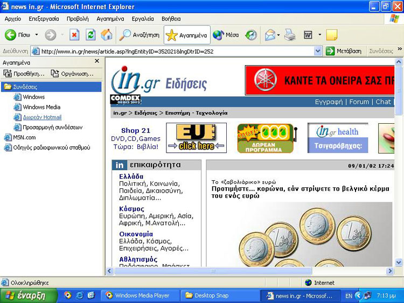Viewport: 404px width, 303px height.
Task: Click the Μετάβαση go button
Action: click(x=344, y=51)
